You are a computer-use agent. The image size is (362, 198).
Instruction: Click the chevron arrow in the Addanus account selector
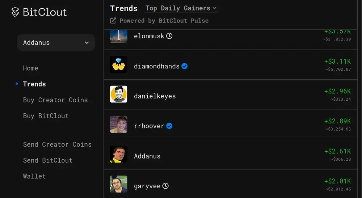click(87, 43)
